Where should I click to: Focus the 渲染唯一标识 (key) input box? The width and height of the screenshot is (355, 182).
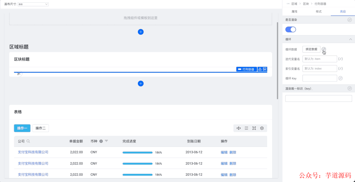point(318,98)
